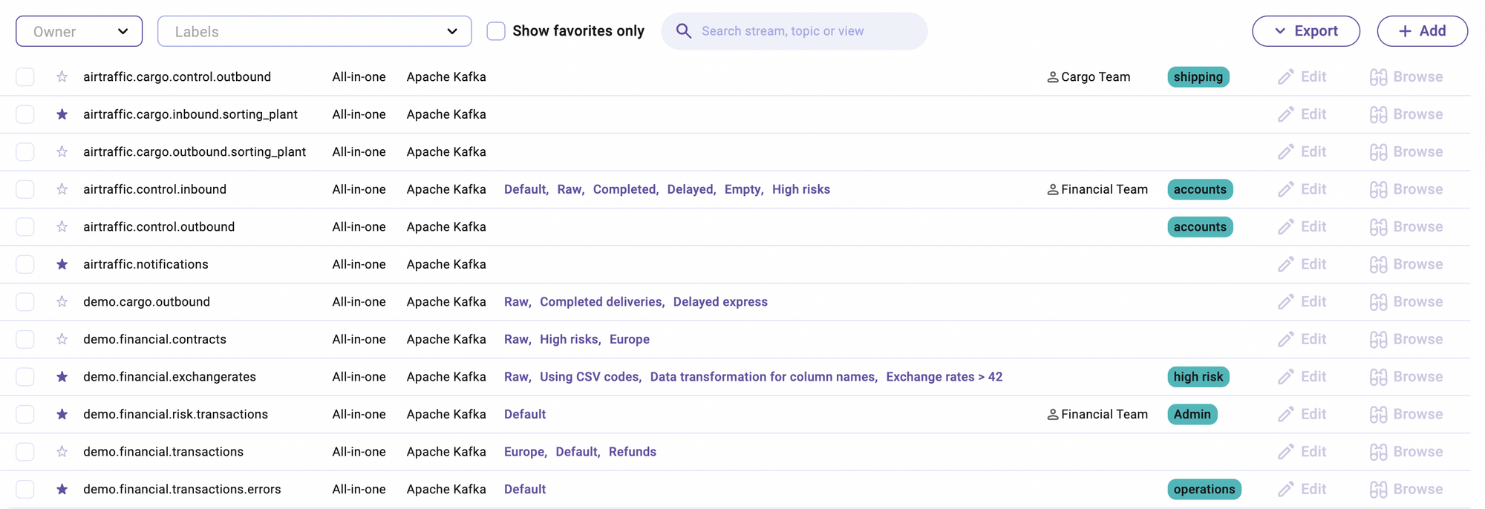Open Data transformation for column names view

click(763, 377)
